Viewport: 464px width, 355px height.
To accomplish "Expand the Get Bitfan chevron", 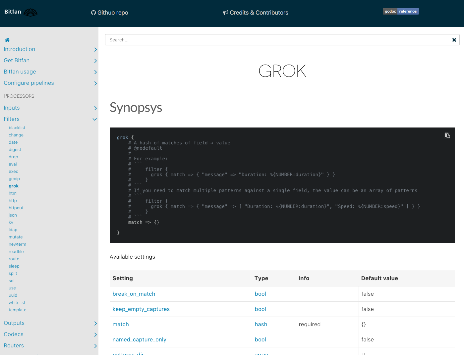I will pos(95,61).
